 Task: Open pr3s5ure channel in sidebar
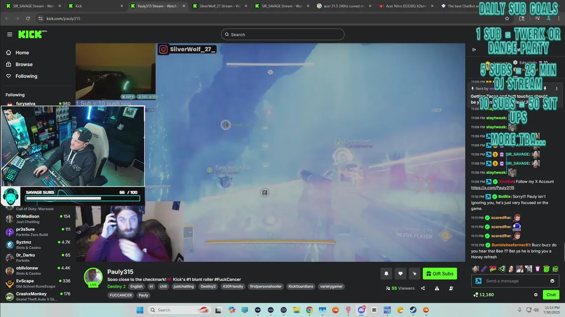[38, 232]
